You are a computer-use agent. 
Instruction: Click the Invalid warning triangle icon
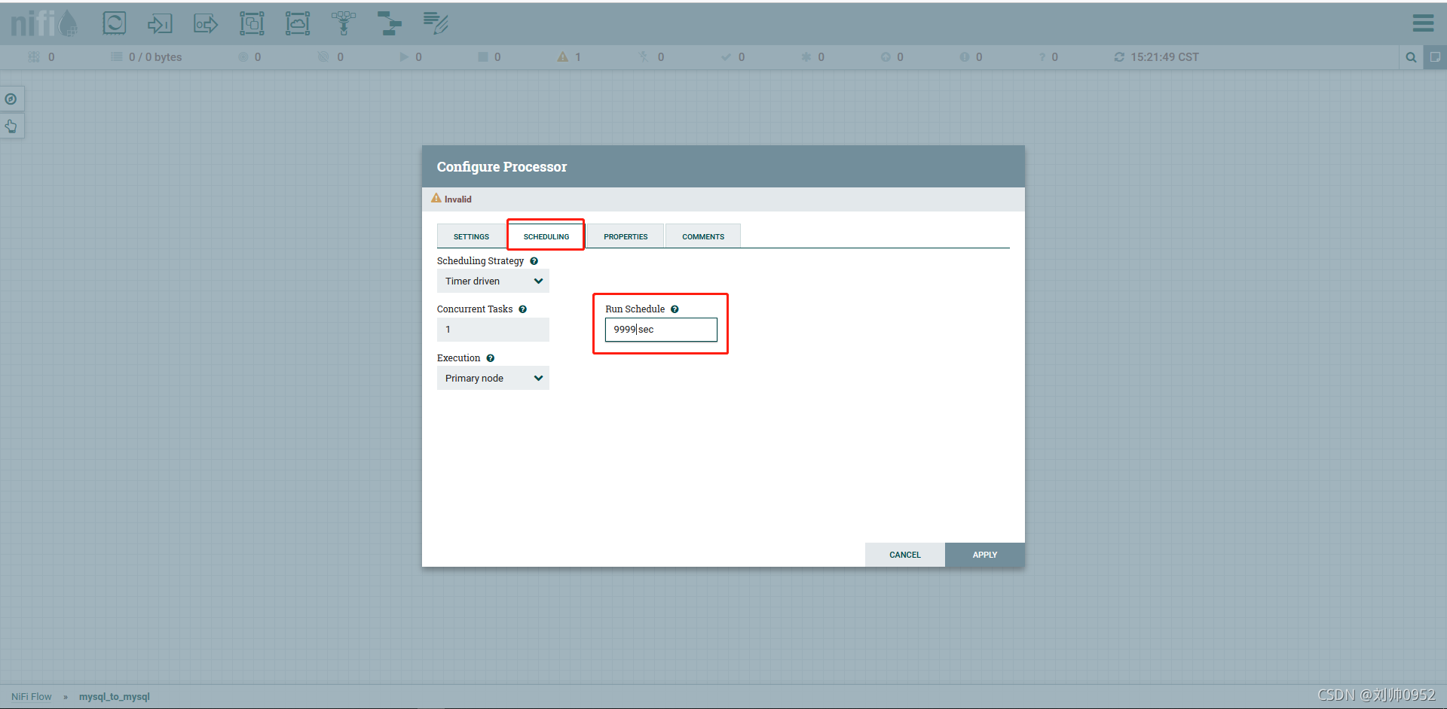[x=436, y=199]
